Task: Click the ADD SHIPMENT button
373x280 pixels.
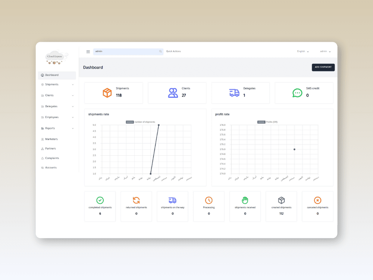Action: point(323,67)
